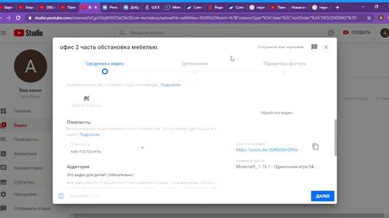Click Подробнее link in Плейлисты section
389x218 pixels.
(89, 134)
